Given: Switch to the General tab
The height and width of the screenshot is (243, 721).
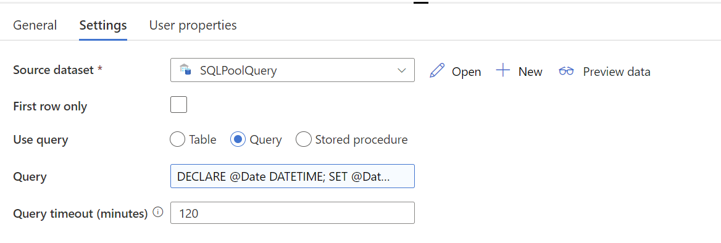Looking at the screenshot, I should click(35, 25).
